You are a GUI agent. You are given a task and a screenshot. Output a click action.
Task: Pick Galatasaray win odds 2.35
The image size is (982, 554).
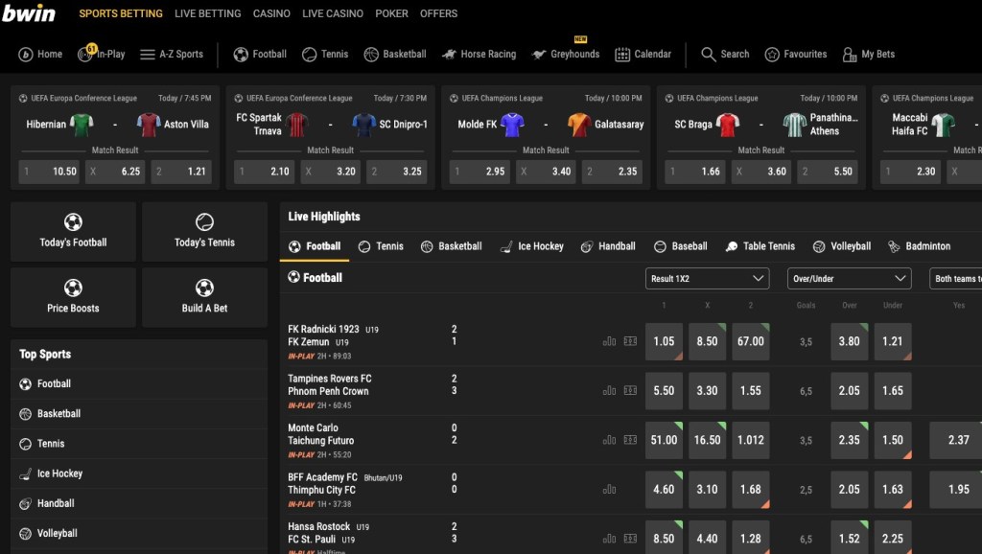click(x=613, y=172)
